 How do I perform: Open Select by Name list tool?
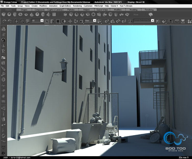point(52,21)
